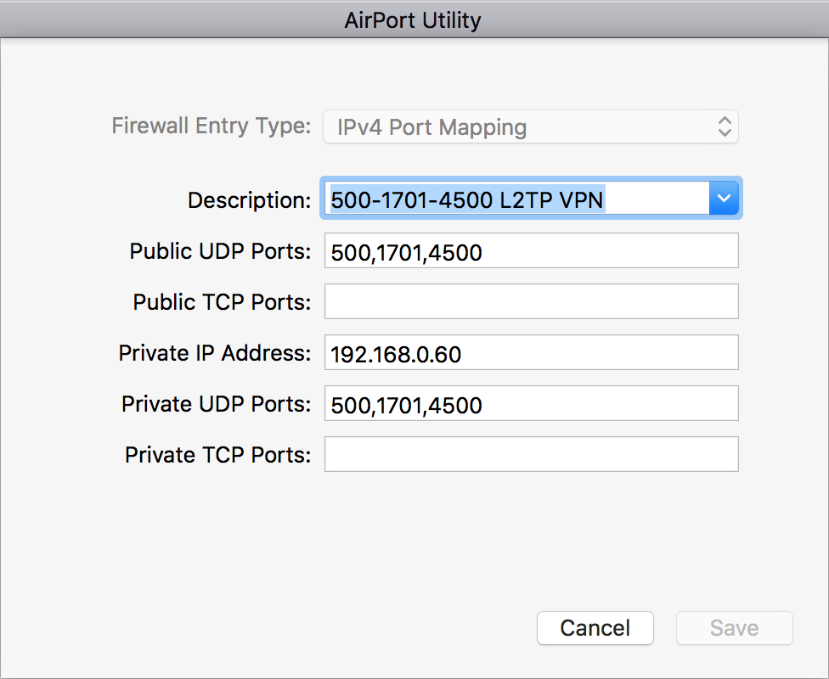
Task: Expand the Description combo box arrow
Action: (724, 198)
